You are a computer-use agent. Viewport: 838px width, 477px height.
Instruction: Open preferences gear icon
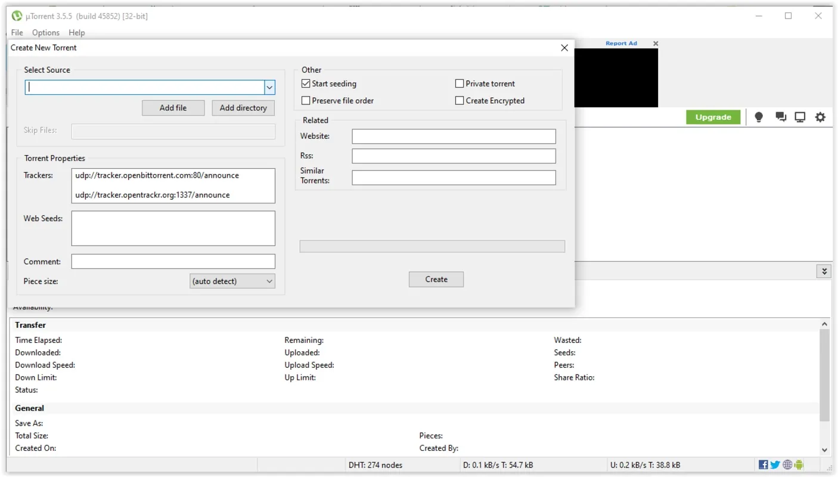pyautogui.click(x=821, y=117)
